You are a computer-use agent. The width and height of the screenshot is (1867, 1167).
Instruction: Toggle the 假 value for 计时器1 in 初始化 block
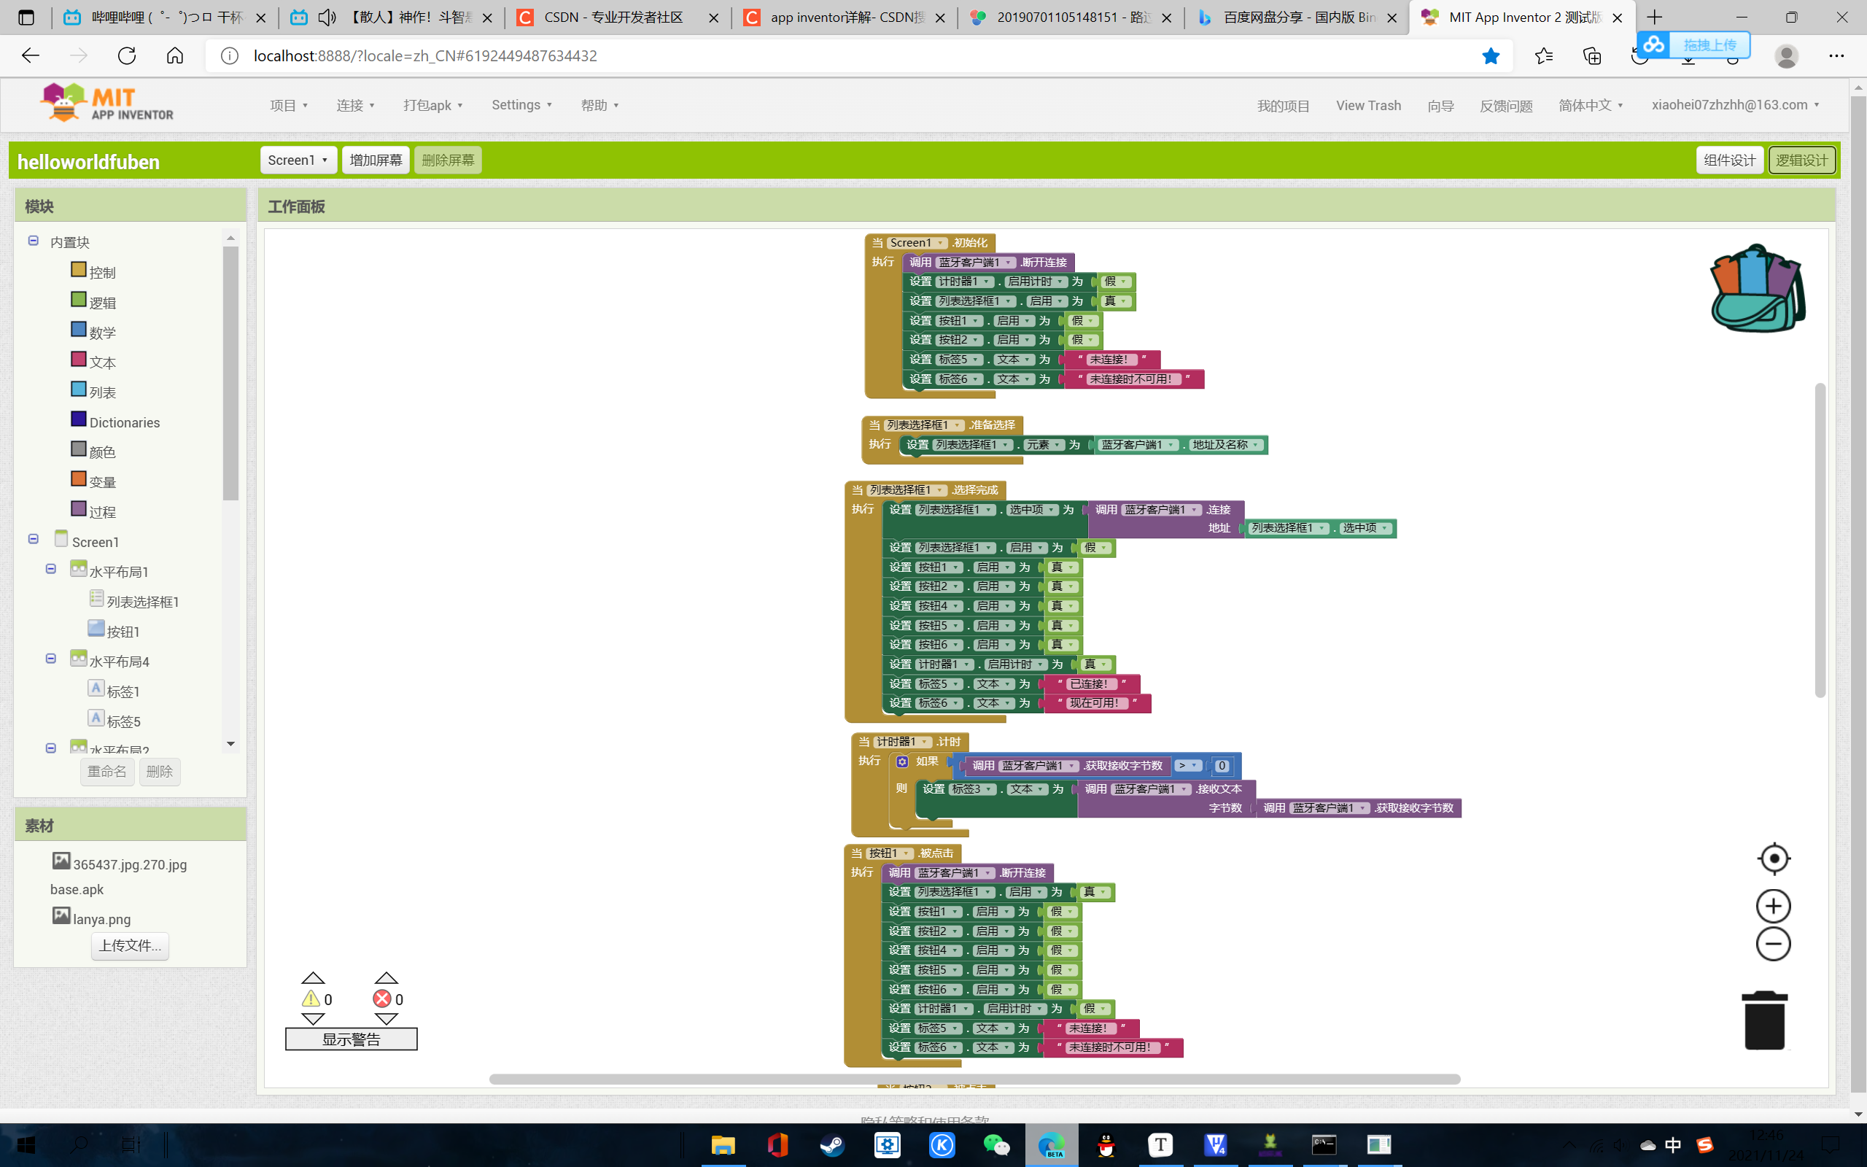pos(1116,282)
